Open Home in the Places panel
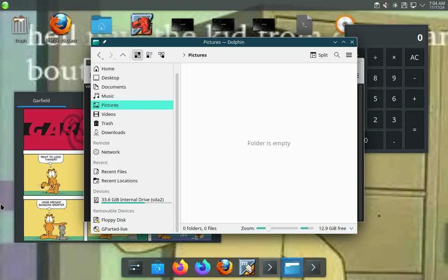The height and width of the screenshot is (280, 448). [x=132, y=69]
